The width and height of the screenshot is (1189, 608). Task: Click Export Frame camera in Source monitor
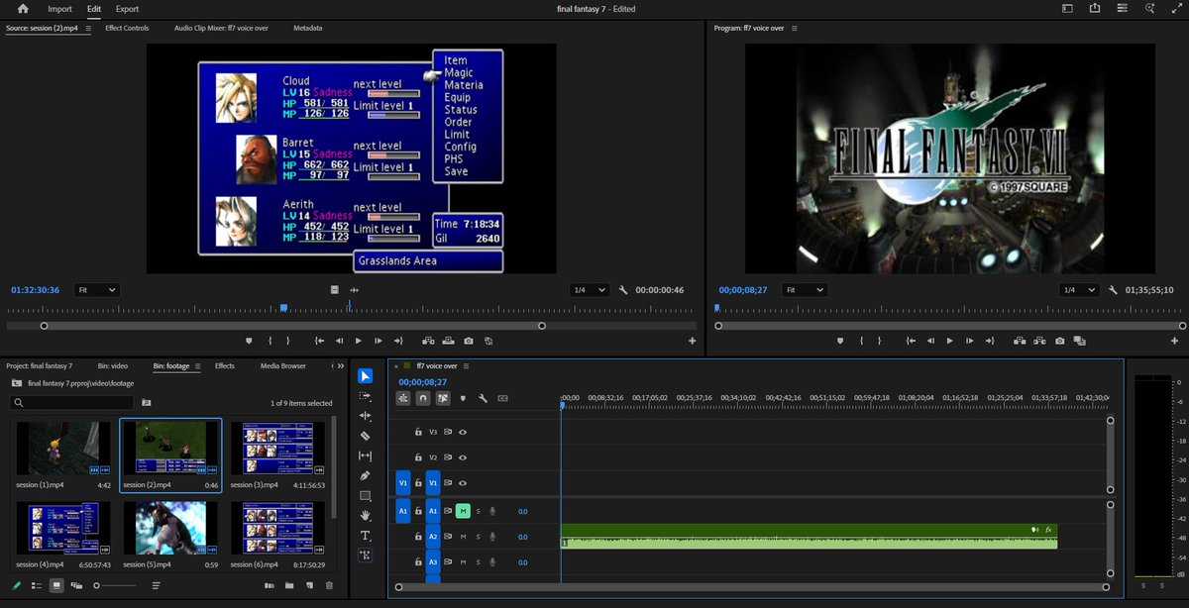[469, 341]
